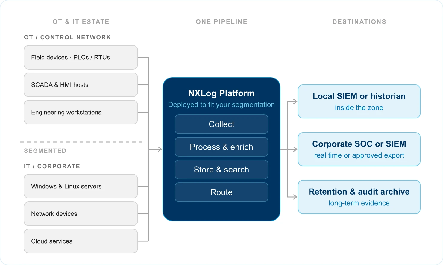Select the Windows & Linux servers box

tap(81, 186)
